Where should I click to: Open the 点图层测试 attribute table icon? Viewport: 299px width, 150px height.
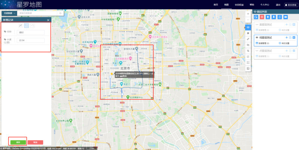point(294,51)
